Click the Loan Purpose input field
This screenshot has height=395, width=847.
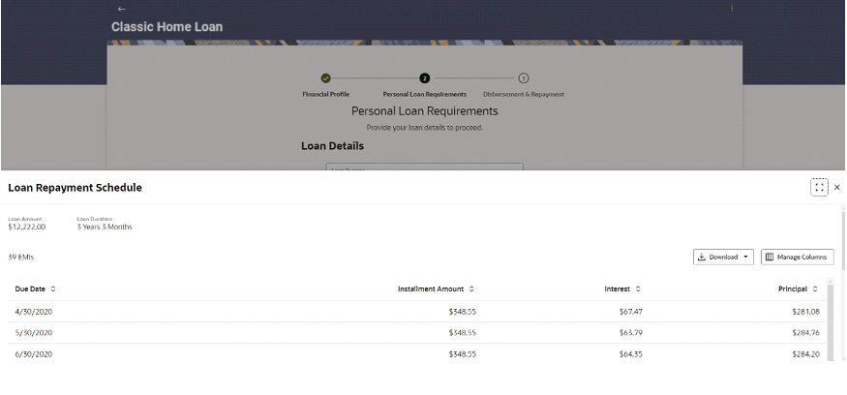(x=425, y=167)
